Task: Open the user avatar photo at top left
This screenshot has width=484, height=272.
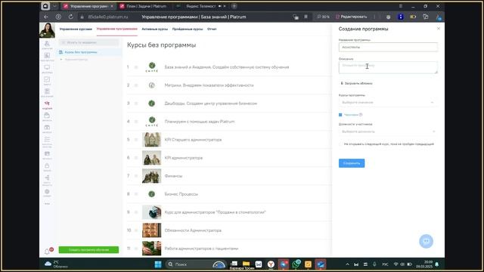Action: 47,30
